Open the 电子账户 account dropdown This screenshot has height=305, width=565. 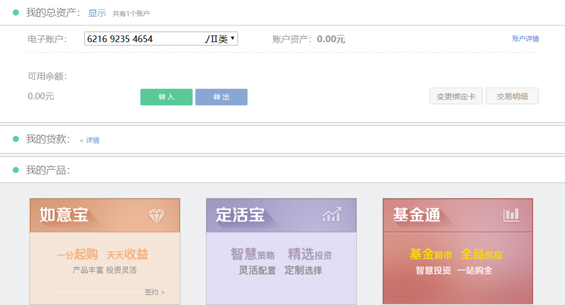(x=161, y=39)
